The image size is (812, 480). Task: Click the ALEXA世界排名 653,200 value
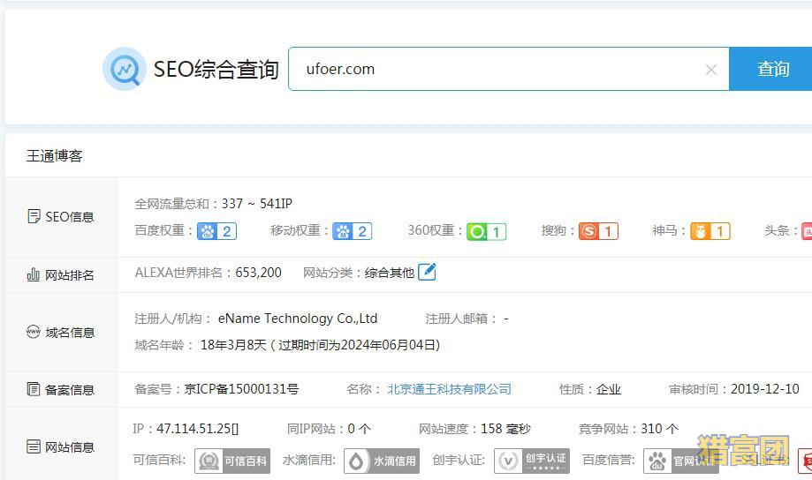point(258,273)
